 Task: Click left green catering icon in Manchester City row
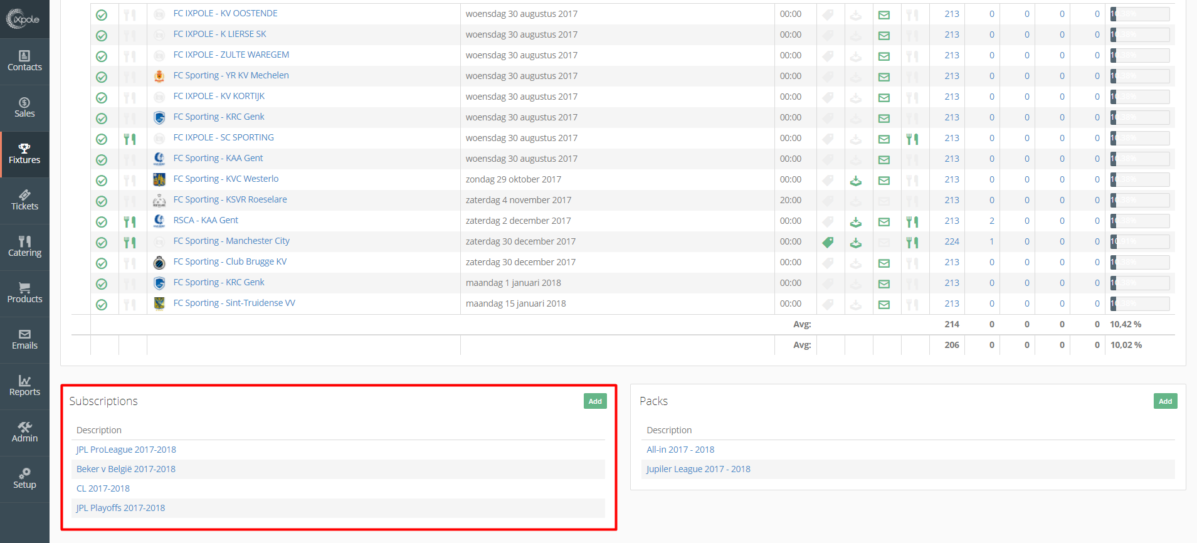130,243
